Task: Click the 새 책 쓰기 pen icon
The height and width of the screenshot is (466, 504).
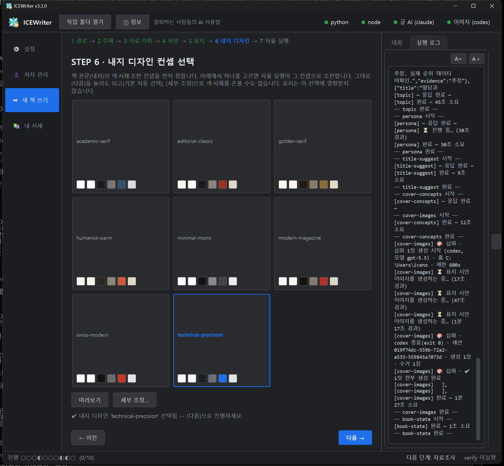Action: tap(15, 100)
